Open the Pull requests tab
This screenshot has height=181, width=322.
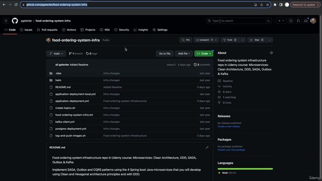[47, 30]
